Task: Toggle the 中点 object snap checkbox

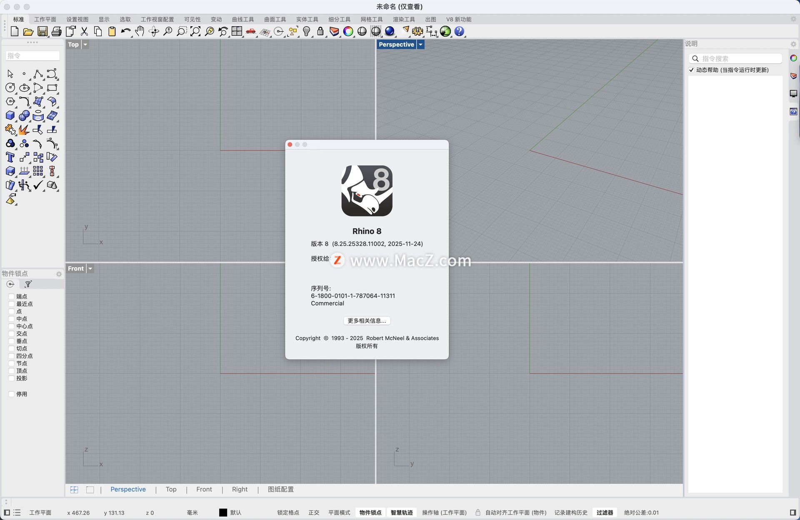Action: [x=12, y=319]
